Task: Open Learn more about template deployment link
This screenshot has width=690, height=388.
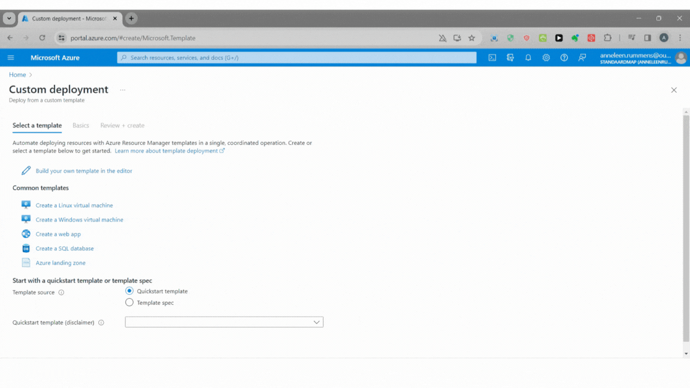Action: pyautogui.click(x=170, y=151)
